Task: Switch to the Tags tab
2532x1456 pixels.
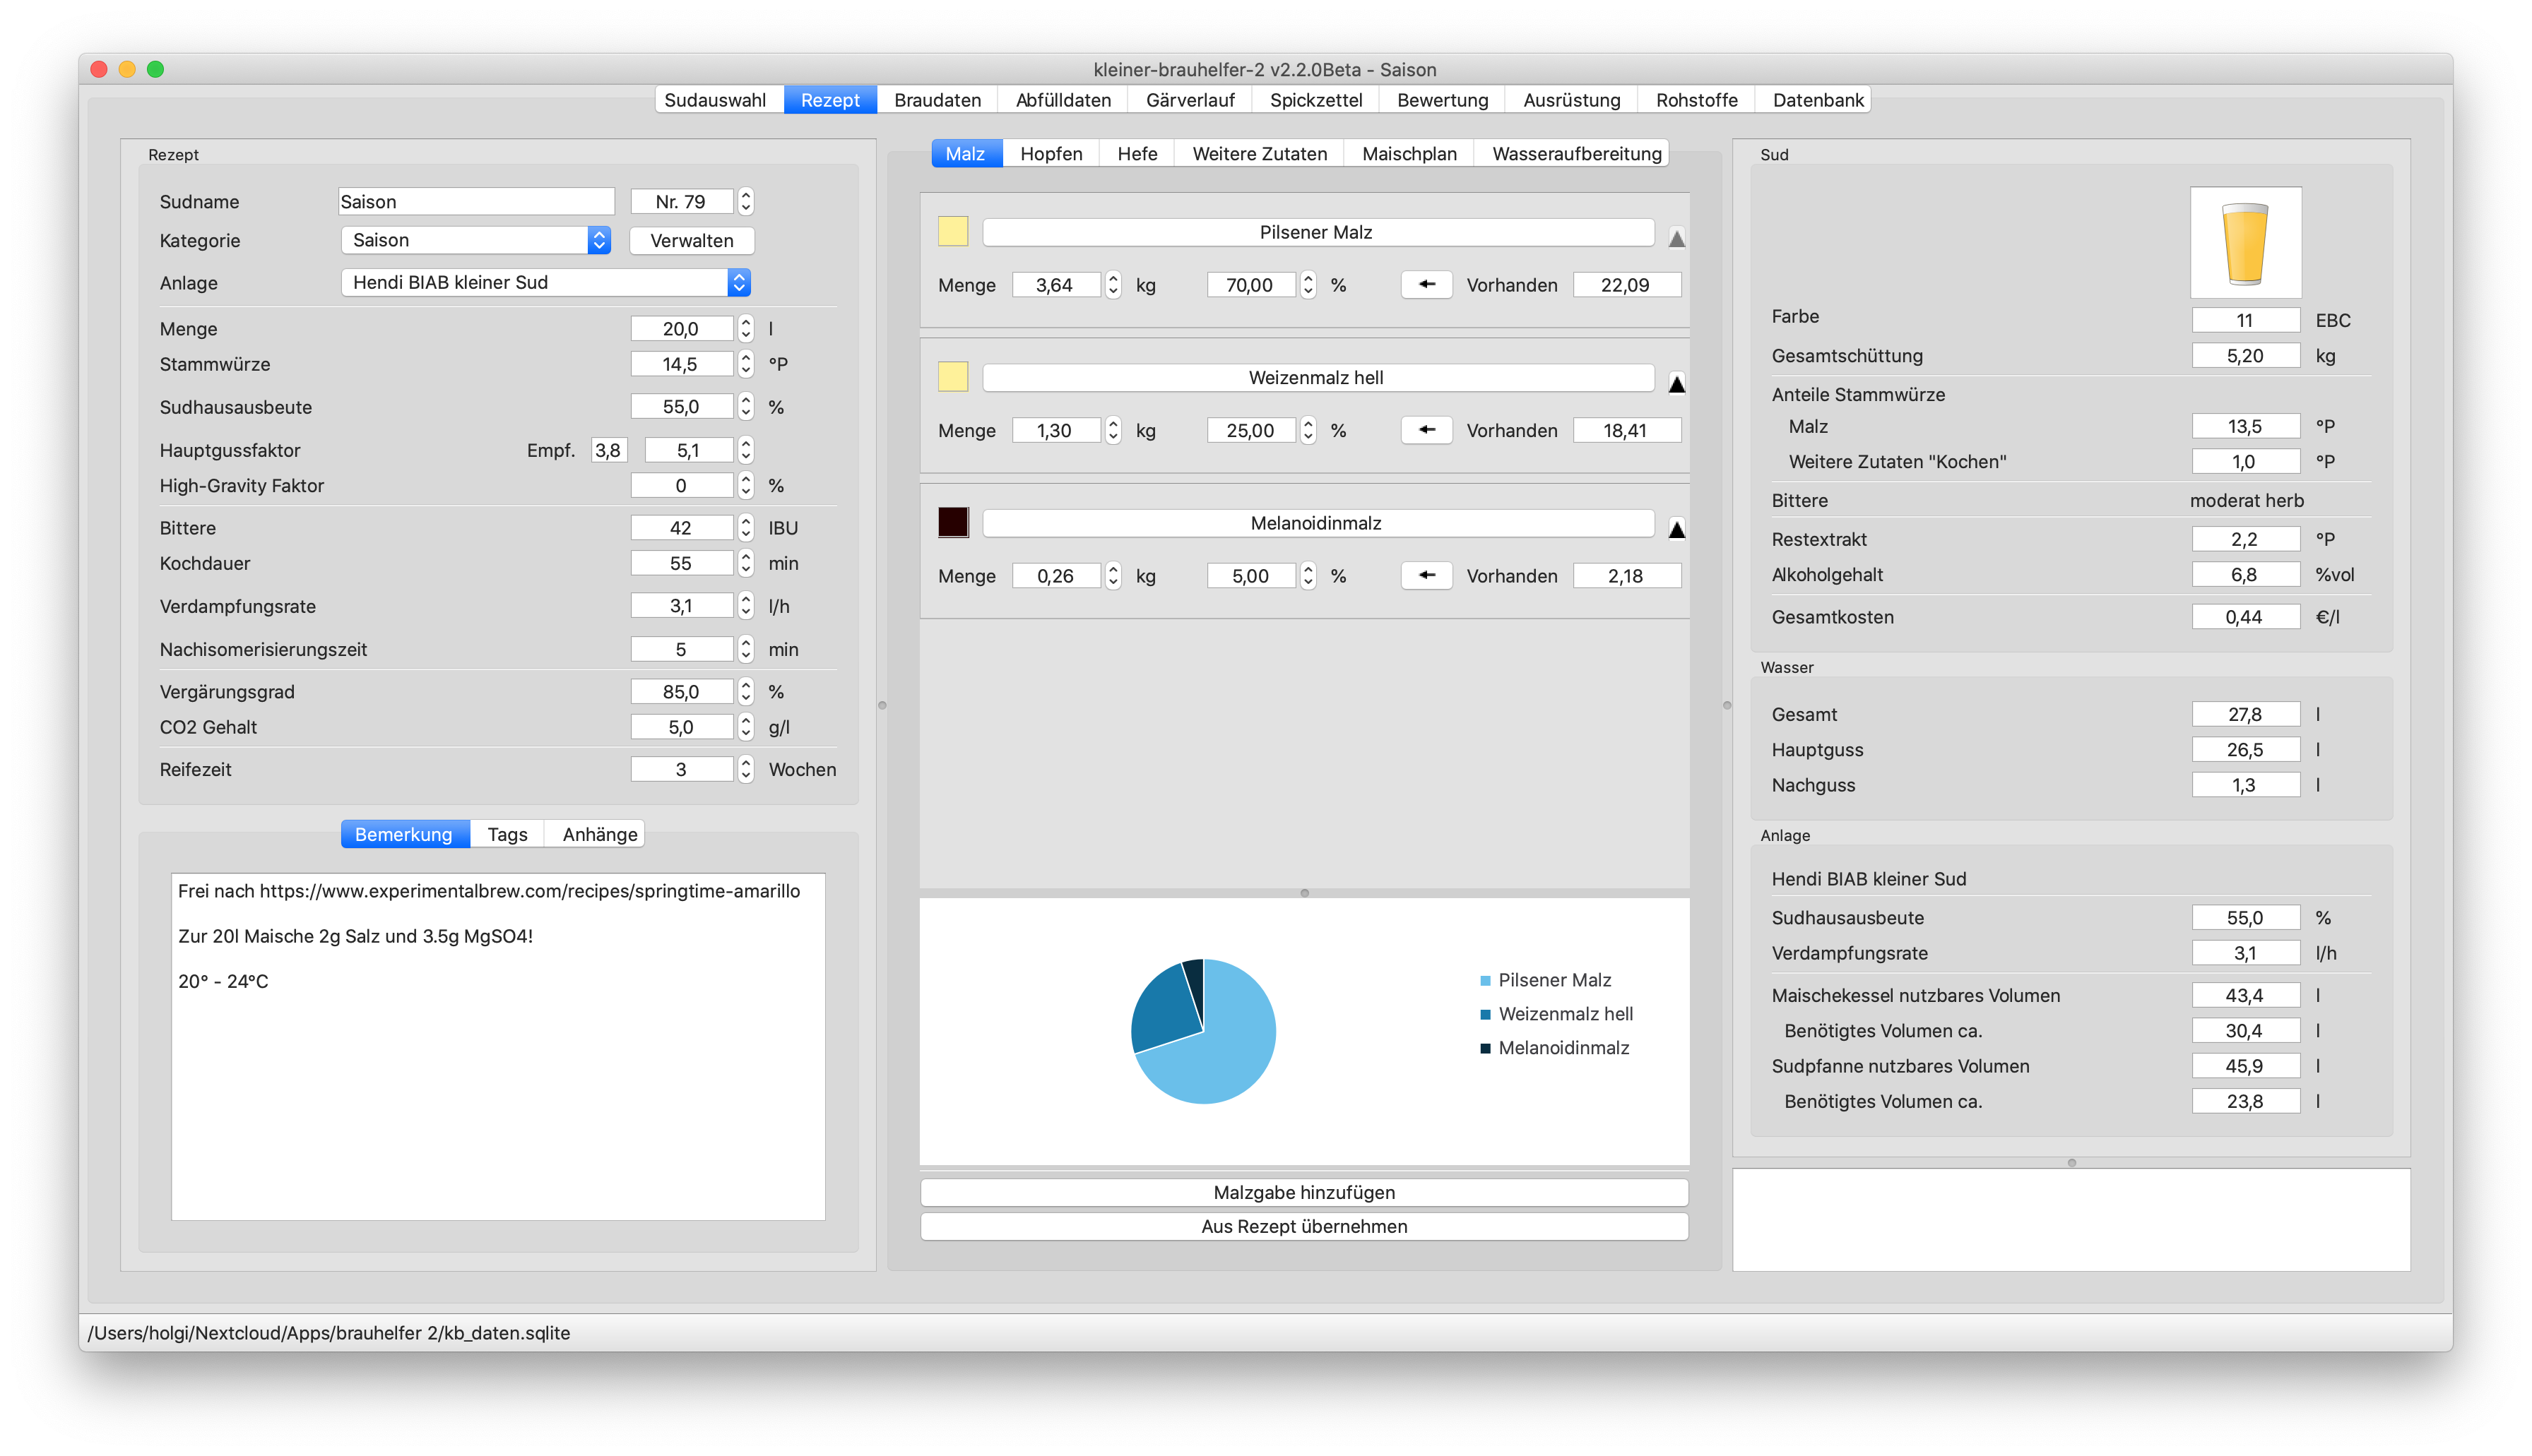Action: pyautogui.click(x=507, y=834)
